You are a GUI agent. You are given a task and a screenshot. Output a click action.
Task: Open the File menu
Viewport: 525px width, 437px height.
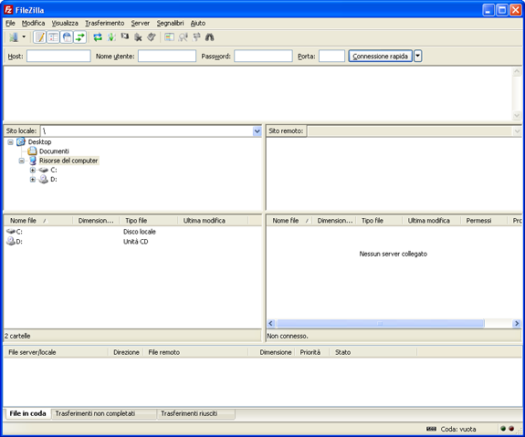(10, 23)
